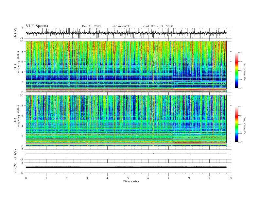Click the '-5' label on ch.2 colorbar
259x200 pixels.
click(241, 125)
